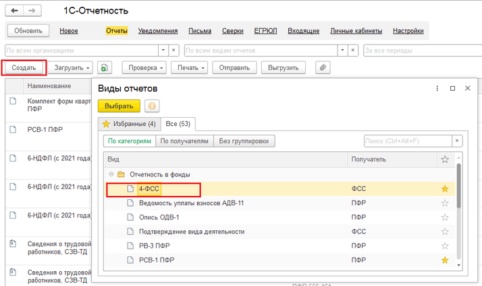
Task: Unfavorite РСВ-1 ПФР via its star
Action: tap(444, 260)
